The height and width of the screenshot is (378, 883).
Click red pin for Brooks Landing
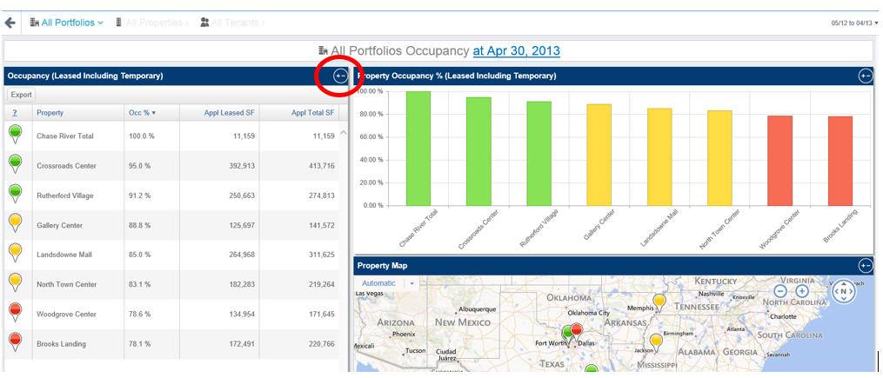(15, 342)
